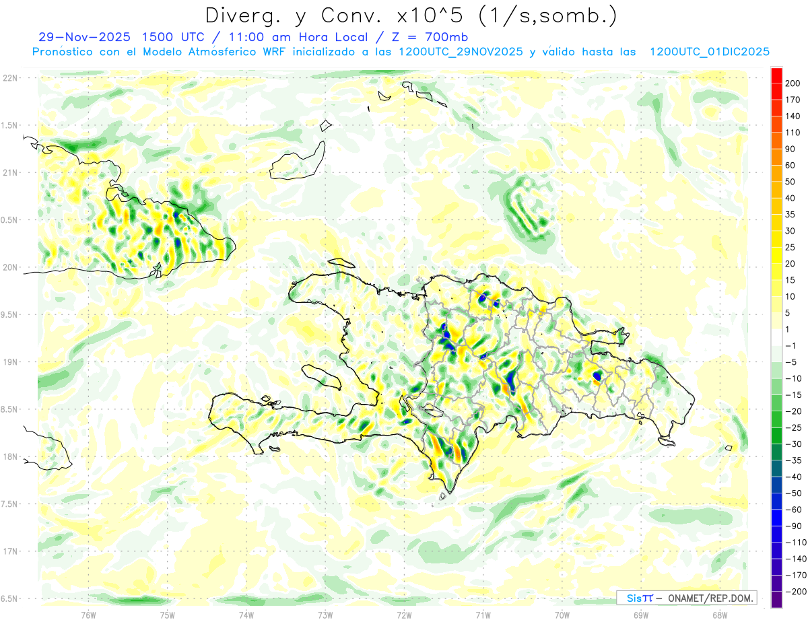Click the 76W longitude label
The width and height of the screenshot is (808, 624).
[x=88, y=615]
